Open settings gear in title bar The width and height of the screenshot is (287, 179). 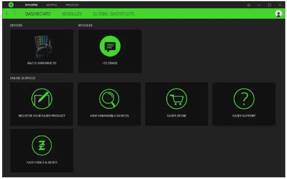click(248, 5)
